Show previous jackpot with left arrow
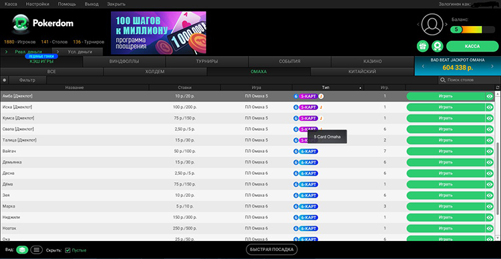 coord(423,67)
